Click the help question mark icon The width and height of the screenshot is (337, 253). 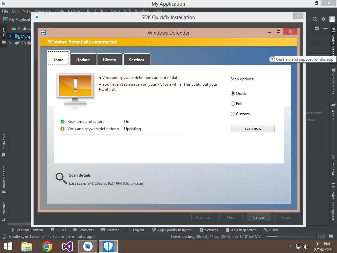point(272,59)
